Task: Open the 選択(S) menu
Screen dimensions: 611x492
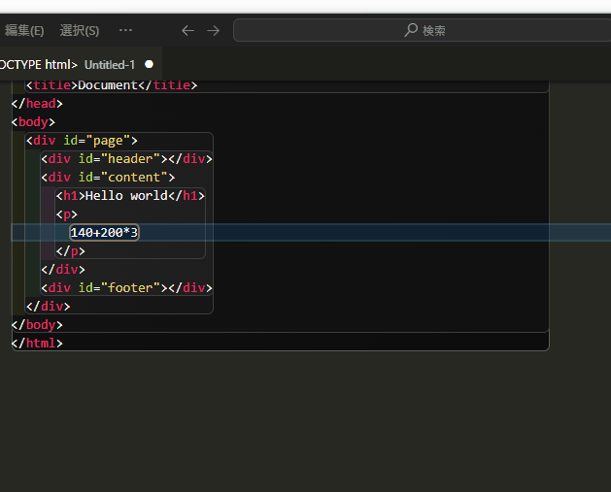Action: point(79,30)
